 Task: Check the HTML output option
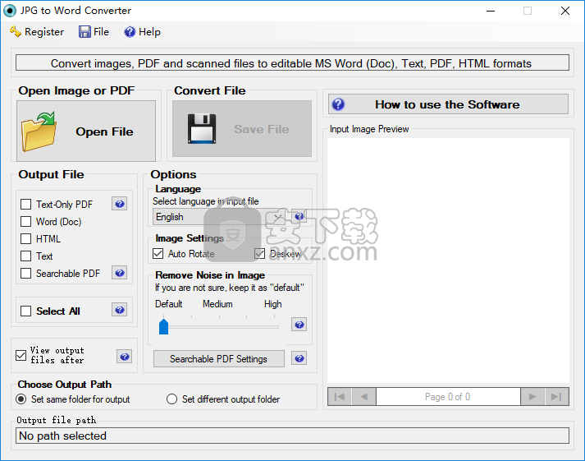(x=25, y=239)
